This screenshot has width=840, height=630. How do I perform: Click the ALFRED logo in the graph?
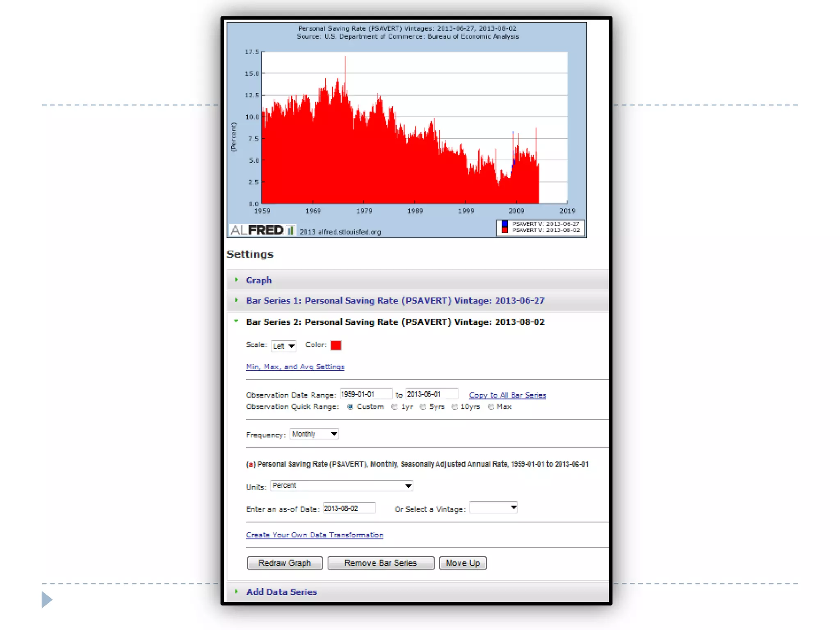point(262,230)
